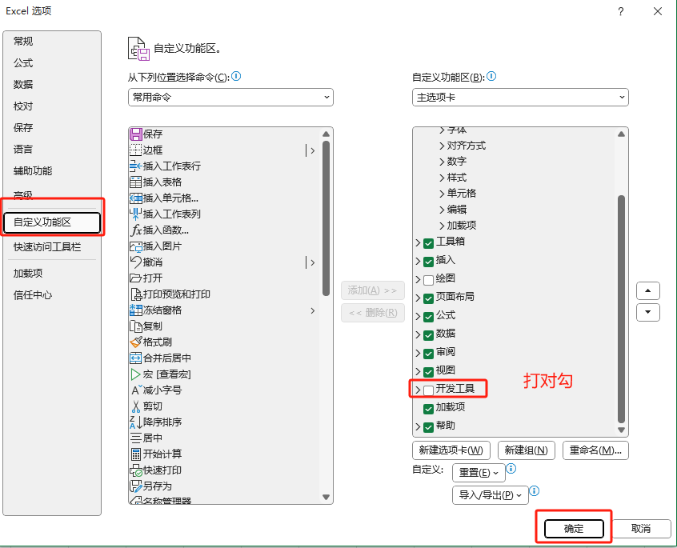Image resolution: width=677 pixels, height=548 pixels.
Task: Click the 格式刷 format painter icon
Action: click(134, 342)
